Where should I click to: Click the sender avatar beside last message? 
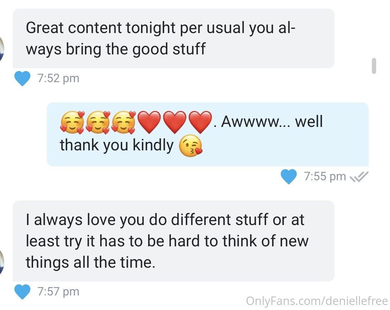click(x=2, y=262)
